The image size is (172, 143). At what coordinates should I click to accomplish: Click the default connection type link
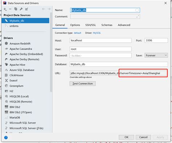coord(77,33)
